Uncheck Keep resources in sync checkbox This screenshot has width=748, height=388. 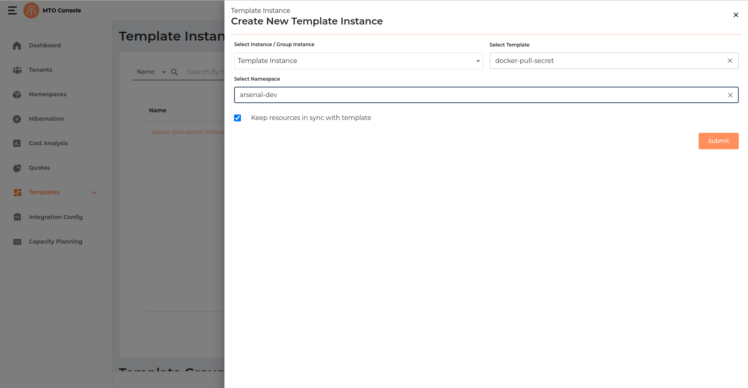pyautogui.click(x=238, y=118)
